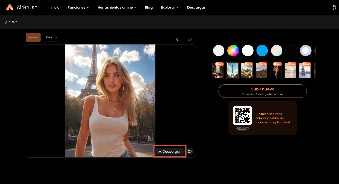This screenshot has width=339, height=184.
Task: Click the Salir exit button
Action: point(11,22)
